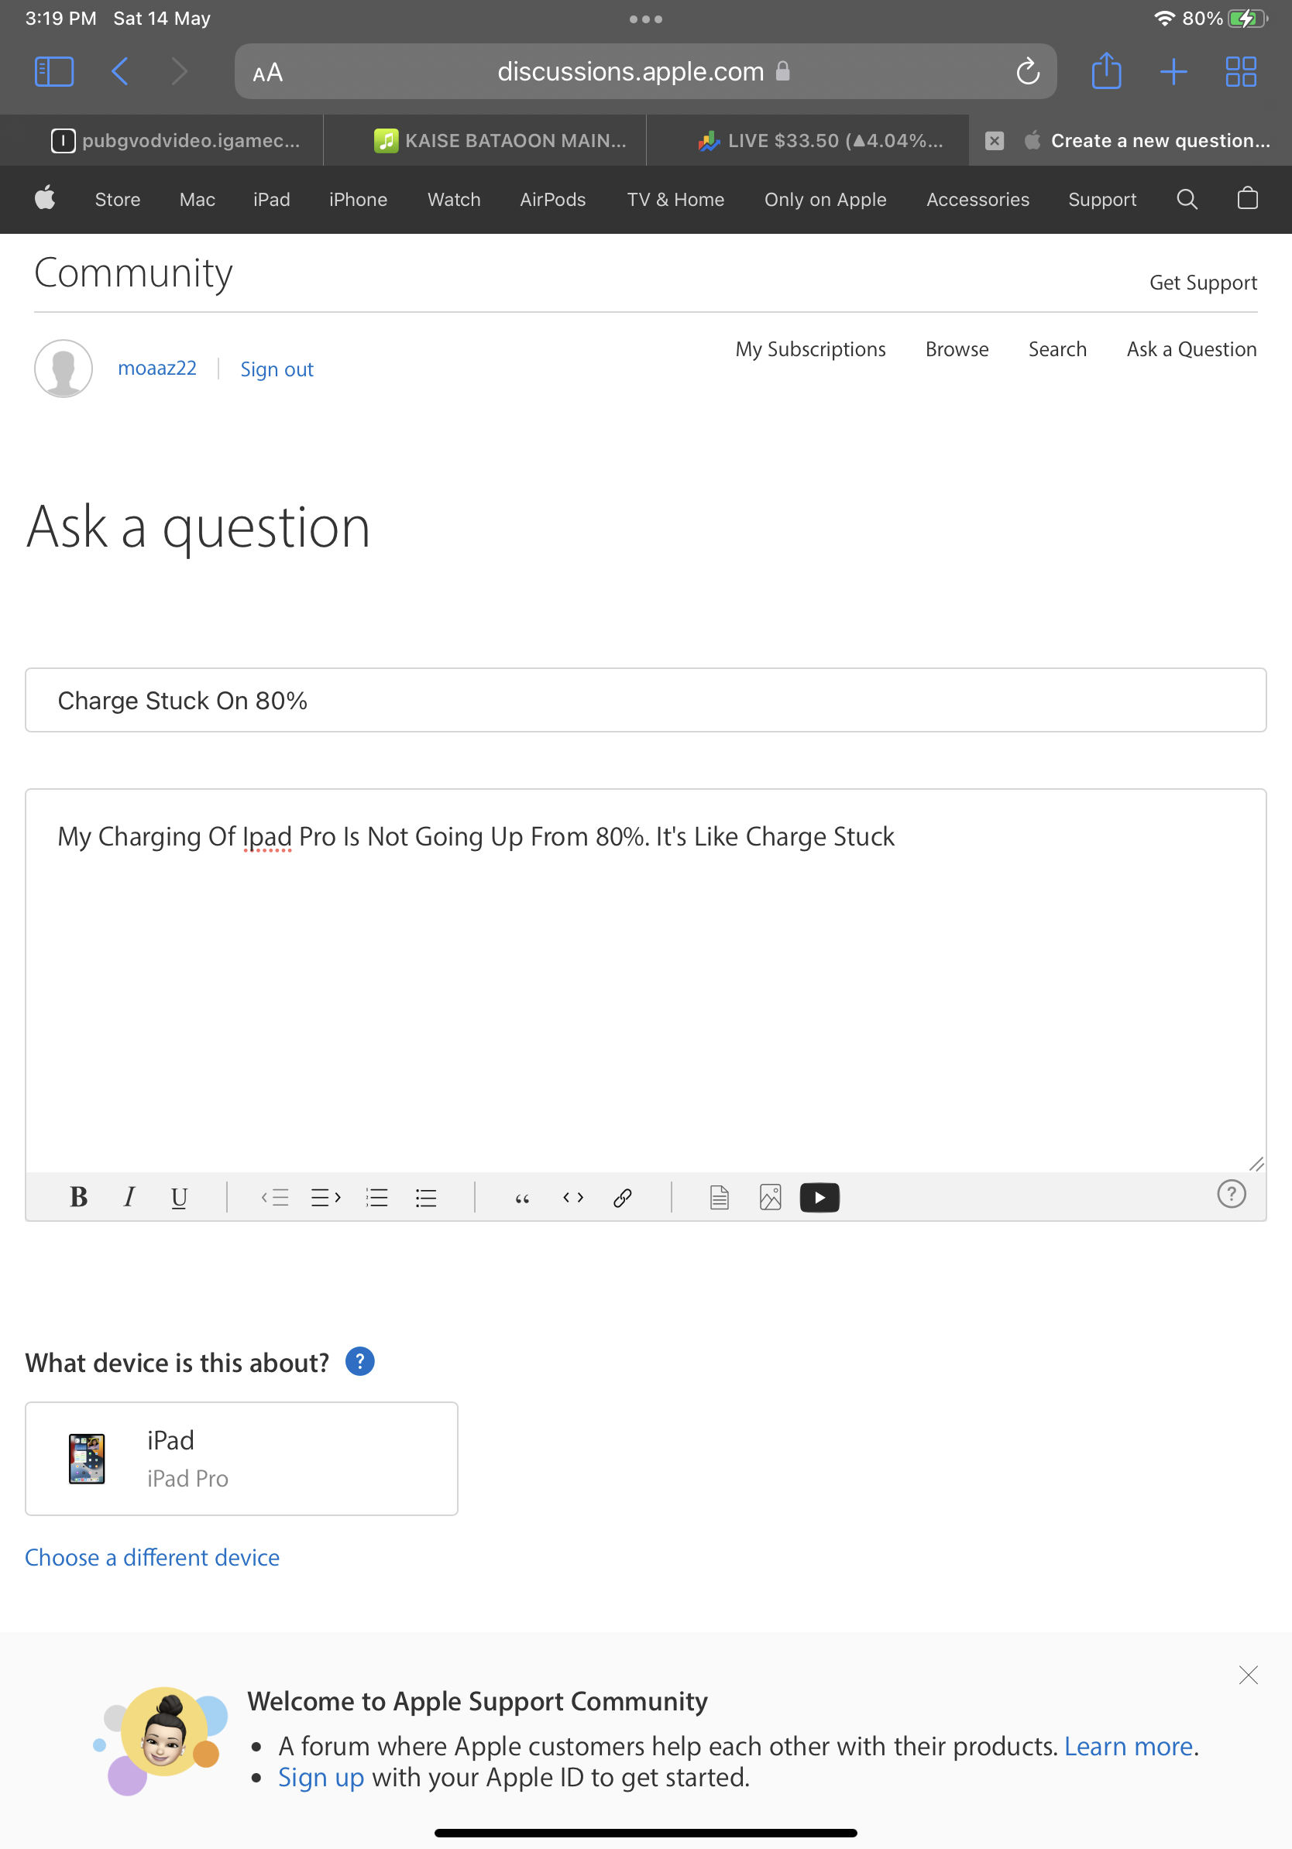Open Ask a Question link

tap(1191, 349)
